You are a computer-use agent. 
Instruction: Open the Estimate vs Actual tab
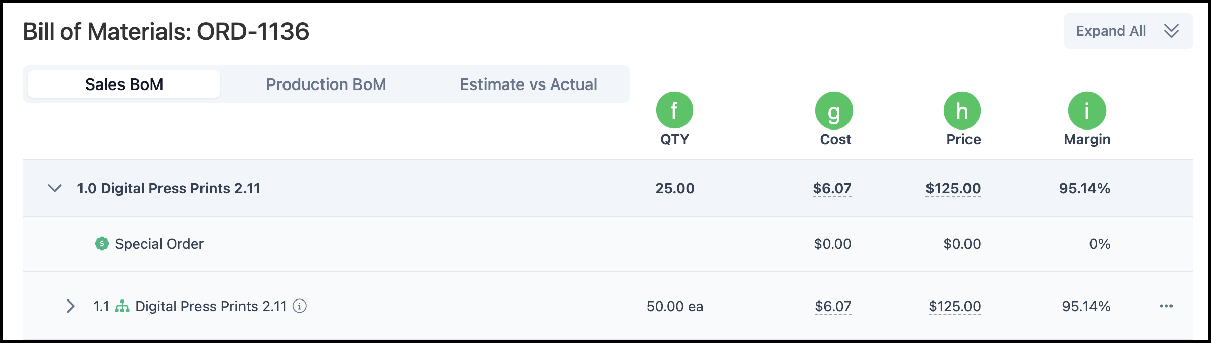coord(528,84)
